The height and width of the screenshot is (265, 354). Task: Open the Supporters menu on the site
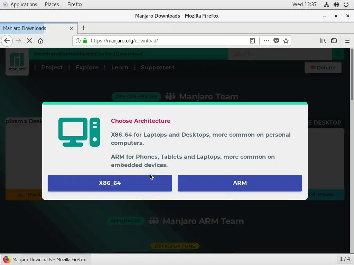(158, 67)
